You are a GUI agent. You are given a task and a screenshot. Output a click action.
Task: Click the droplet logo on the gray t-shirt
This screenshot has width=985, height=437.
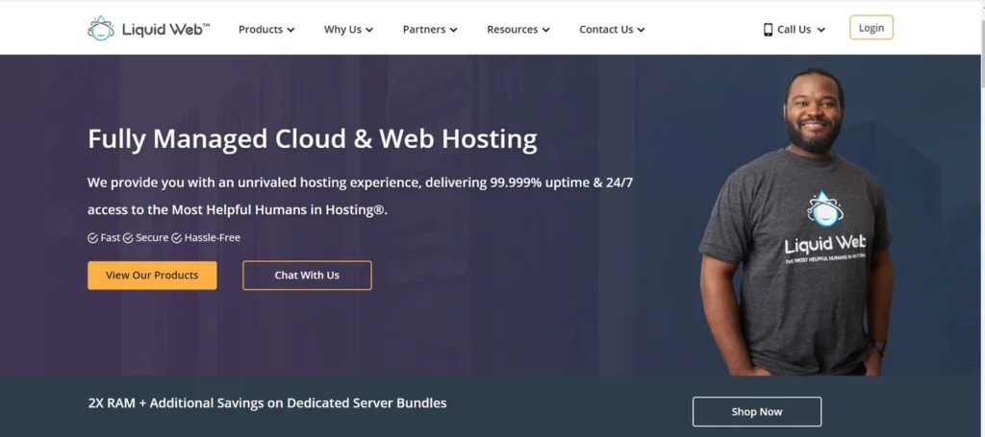click(x=824, y=209)
